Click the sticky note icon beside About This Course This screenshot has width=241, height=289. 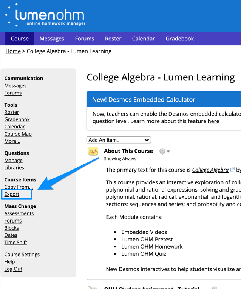93,151
